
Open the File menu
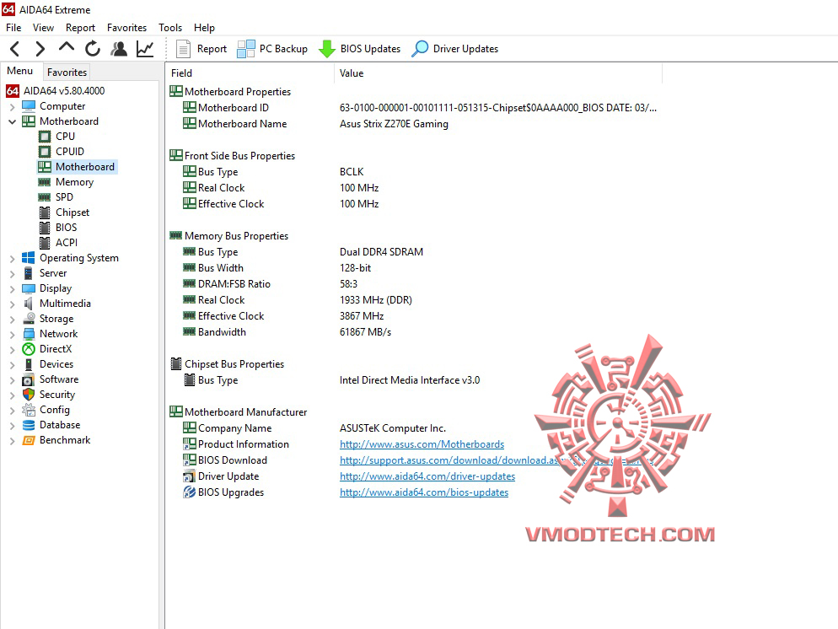(x=13, y=28)
